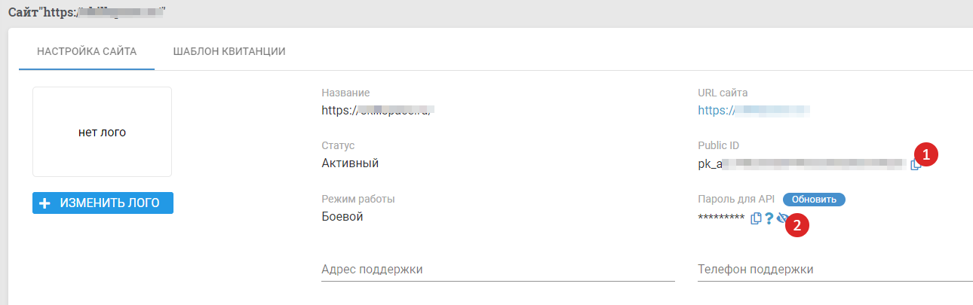Click the Боевой mode value
This screenshot has width=973, height=305.
342,216
